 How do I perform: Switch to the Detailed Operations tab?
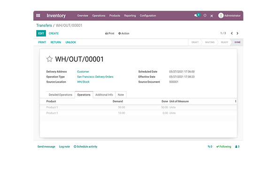[x=61, y=95]
